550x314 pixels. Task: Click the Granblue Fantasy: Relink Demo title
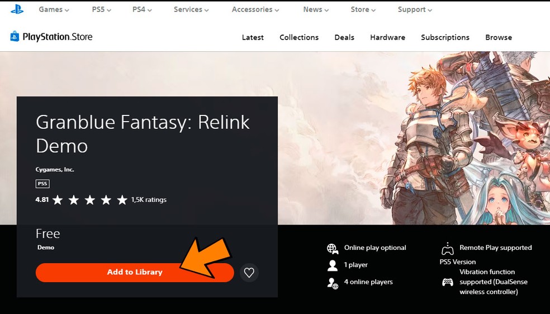(143, 134)
